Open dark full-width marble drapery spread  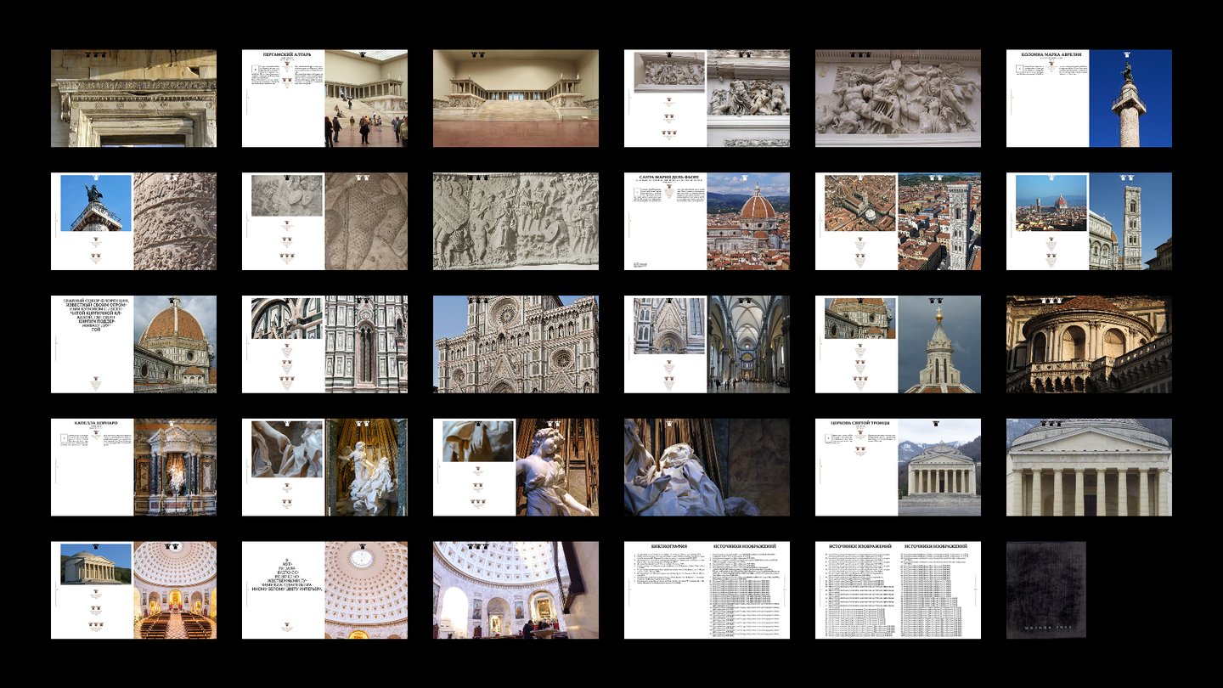pyautogui.click(x=707, y=467)
